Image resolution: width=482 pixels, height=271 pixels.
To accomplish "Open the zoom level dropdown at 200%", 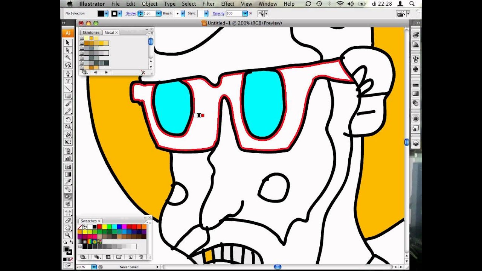I will pyautogui.click(x=94, y=267).
